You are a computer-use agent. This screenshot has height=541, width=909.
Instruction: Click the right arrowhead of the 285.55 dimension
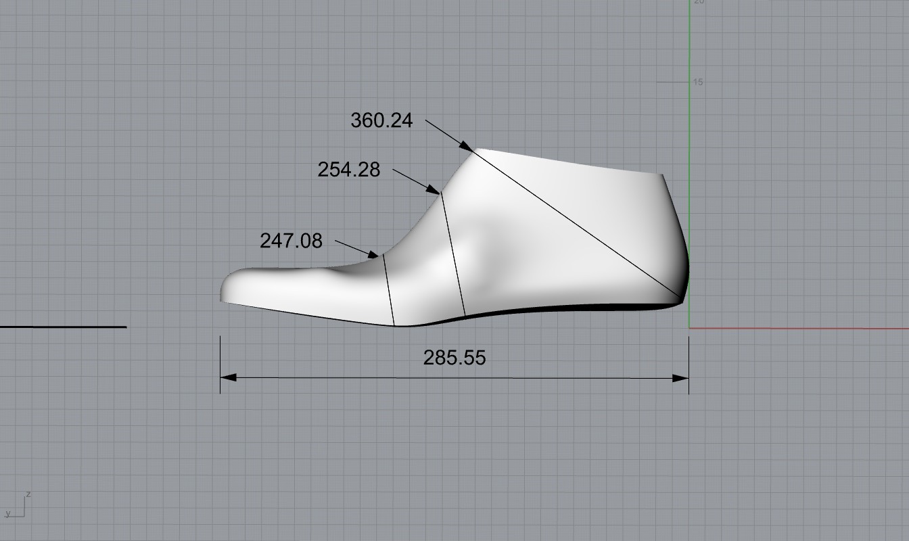pos(680,377)
